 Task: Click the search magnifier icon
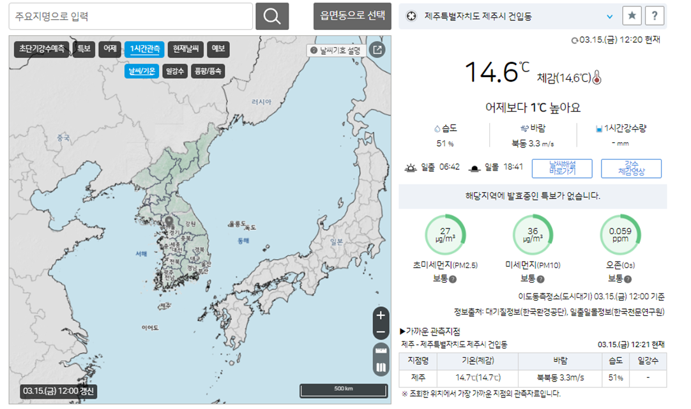point(272,16)
